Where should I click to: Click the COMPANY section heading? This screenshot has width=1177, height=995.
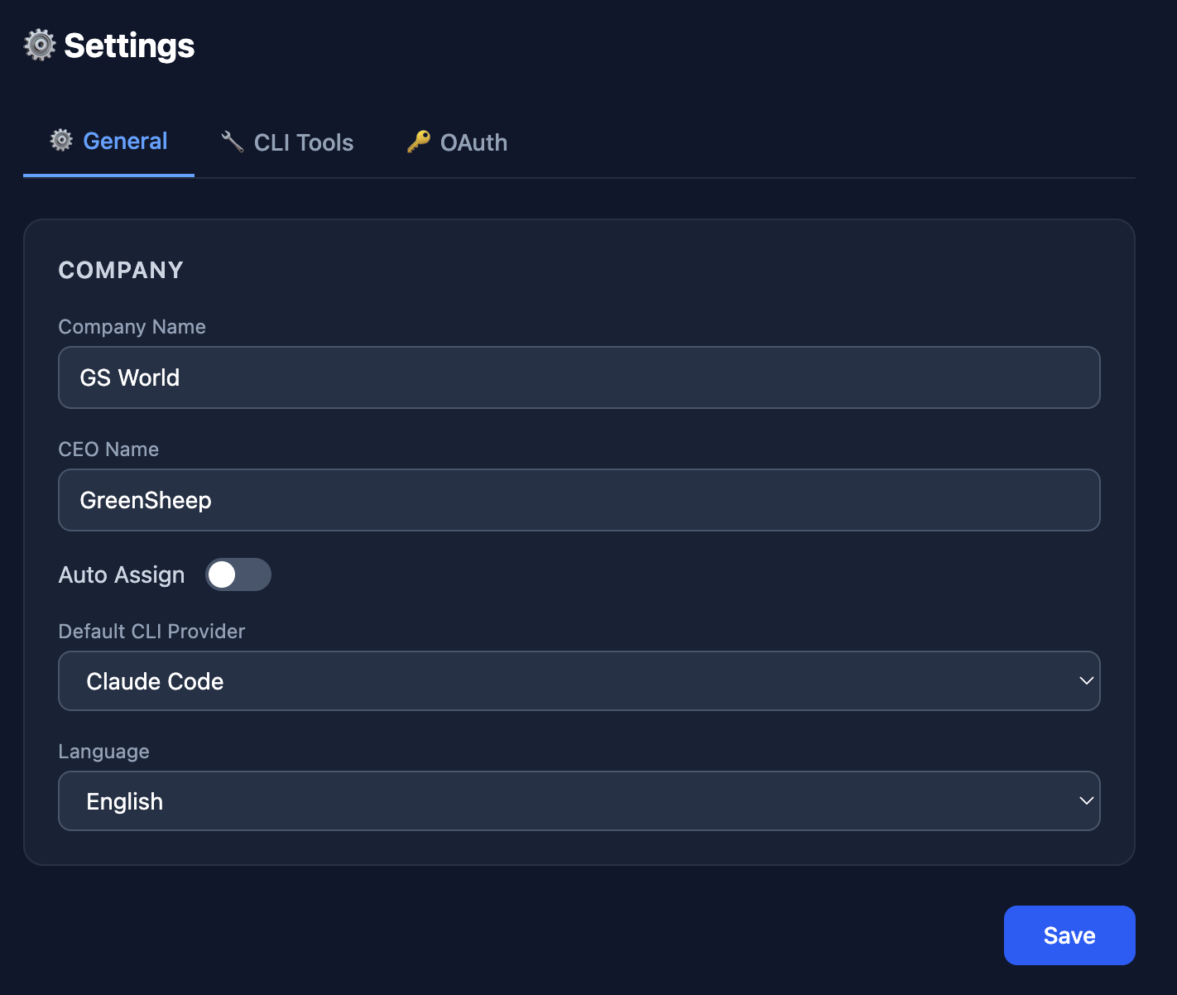[121, 270]
